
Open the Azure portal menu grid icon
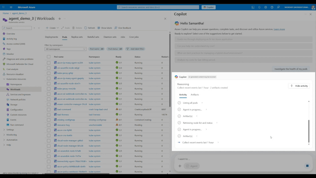pyautogui.click(x=3, y=7)
